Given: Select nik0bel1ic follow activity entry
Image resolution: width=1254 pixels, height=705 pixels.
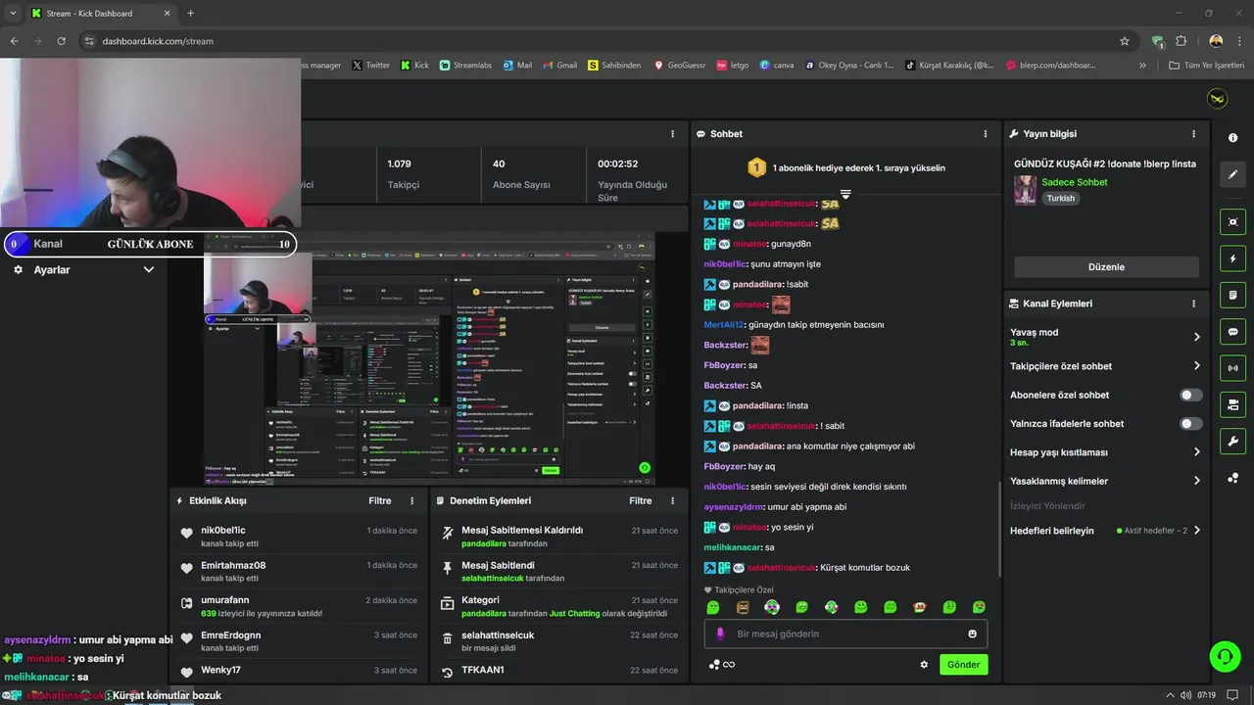Looking at the screenshot, I should pos(300,536).
